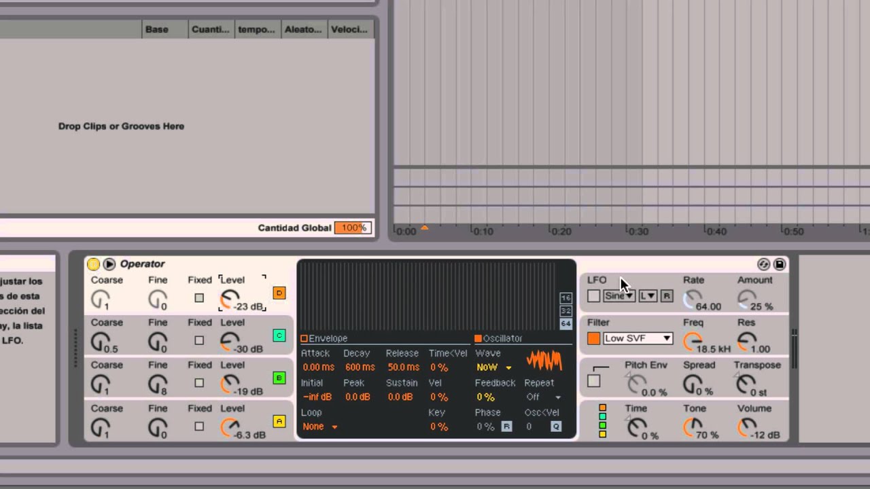Click the orange waveform display thumbnail
This screenshot has width=870, height=489.
[544, 361]
